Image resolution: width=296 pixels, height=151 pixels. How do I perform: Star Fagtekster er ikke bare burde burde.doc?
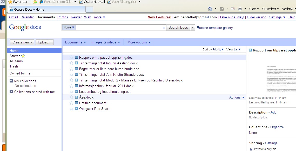(x=71, y=69)
